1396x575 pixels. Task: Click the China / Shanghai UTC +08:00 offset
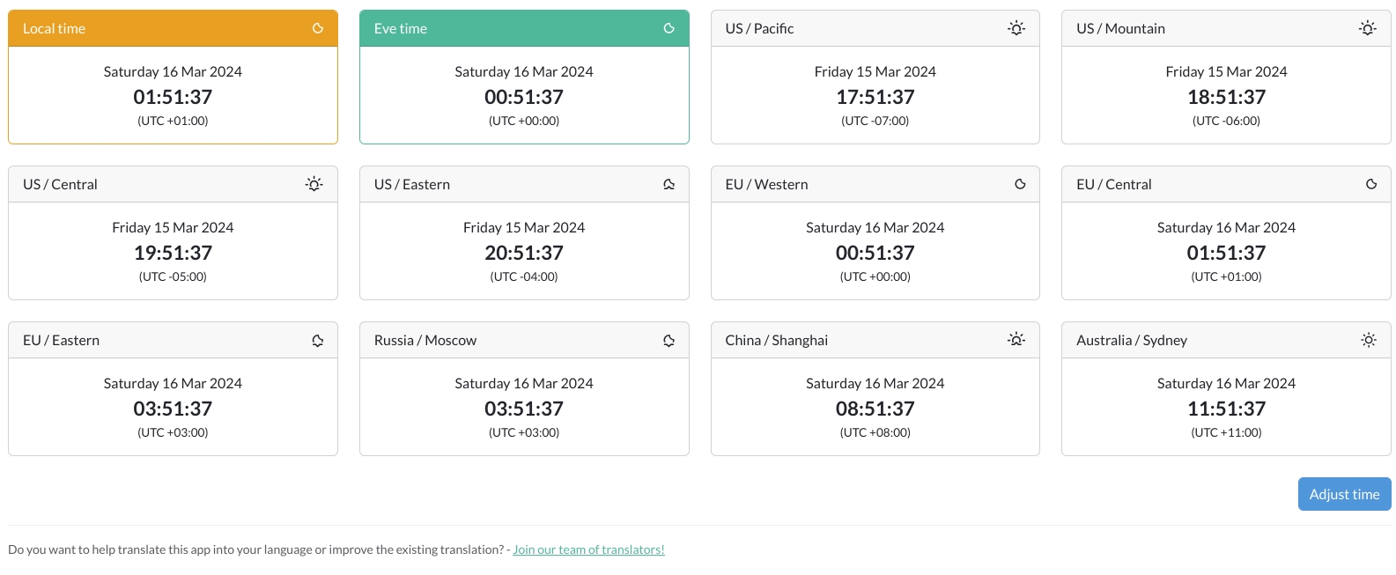point(875,432)
